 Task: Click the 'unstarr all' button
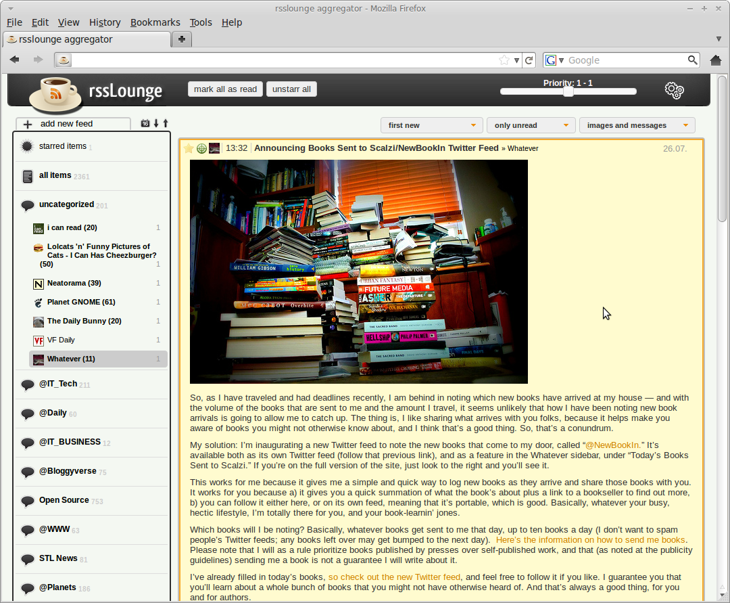pyautogui.click(x=291, y=89)
